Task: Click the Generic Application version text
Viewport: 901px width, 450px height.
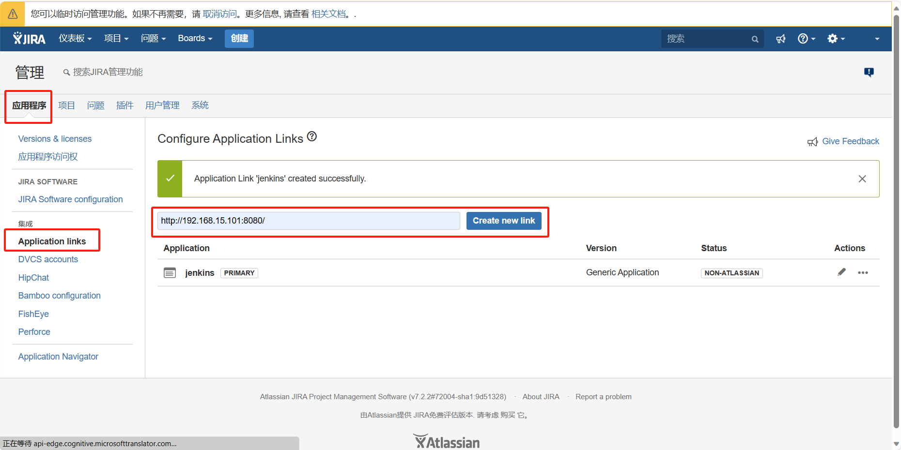Action: click(x=622, y=272)
